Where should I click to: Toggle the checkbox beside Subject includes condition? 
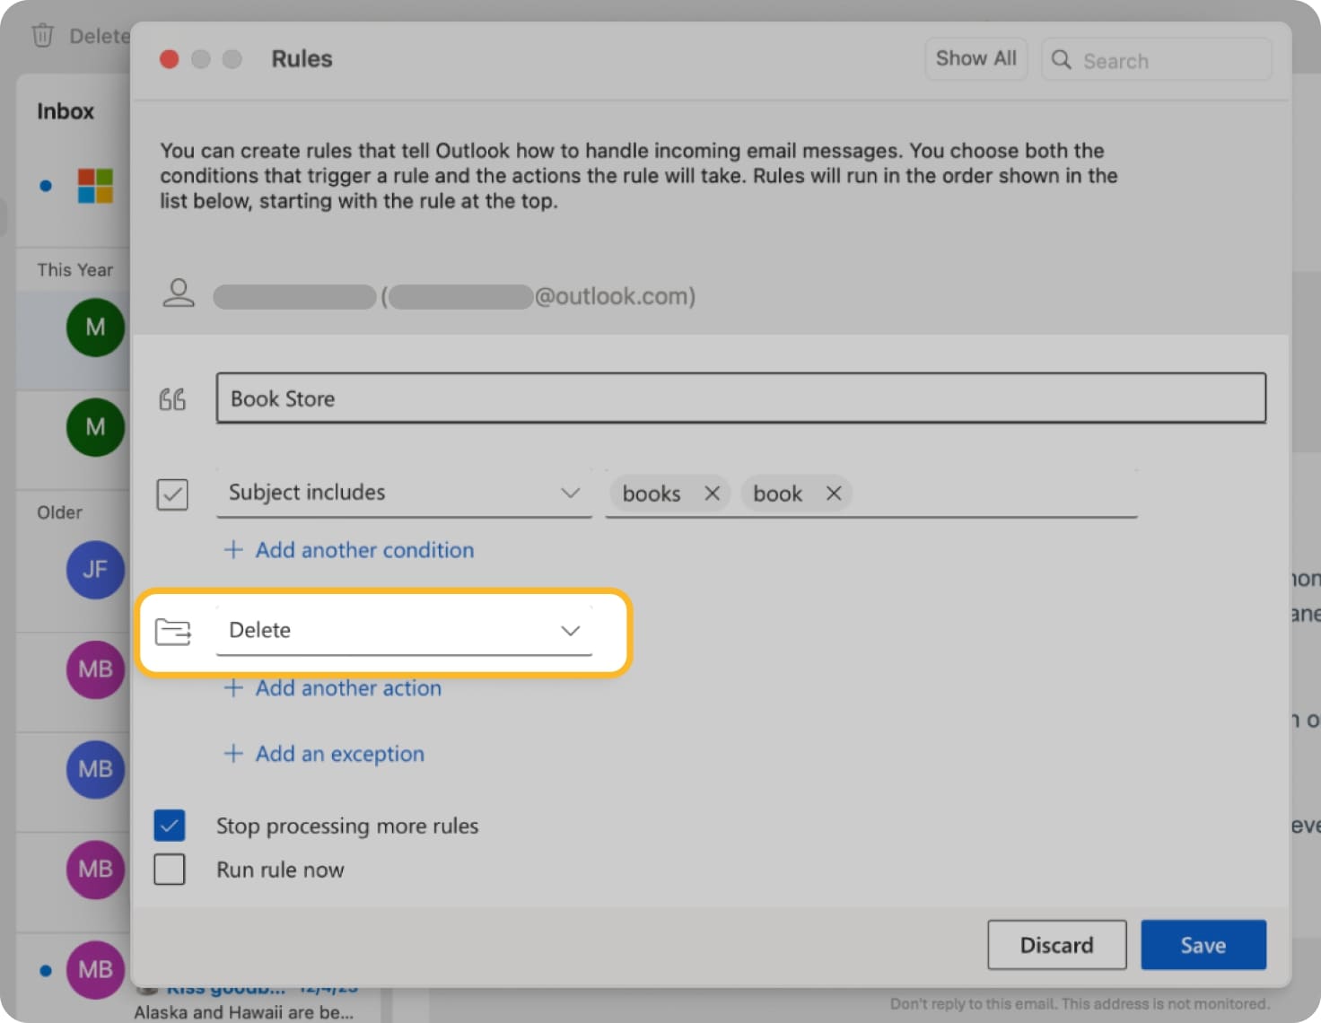pos(172,494)
